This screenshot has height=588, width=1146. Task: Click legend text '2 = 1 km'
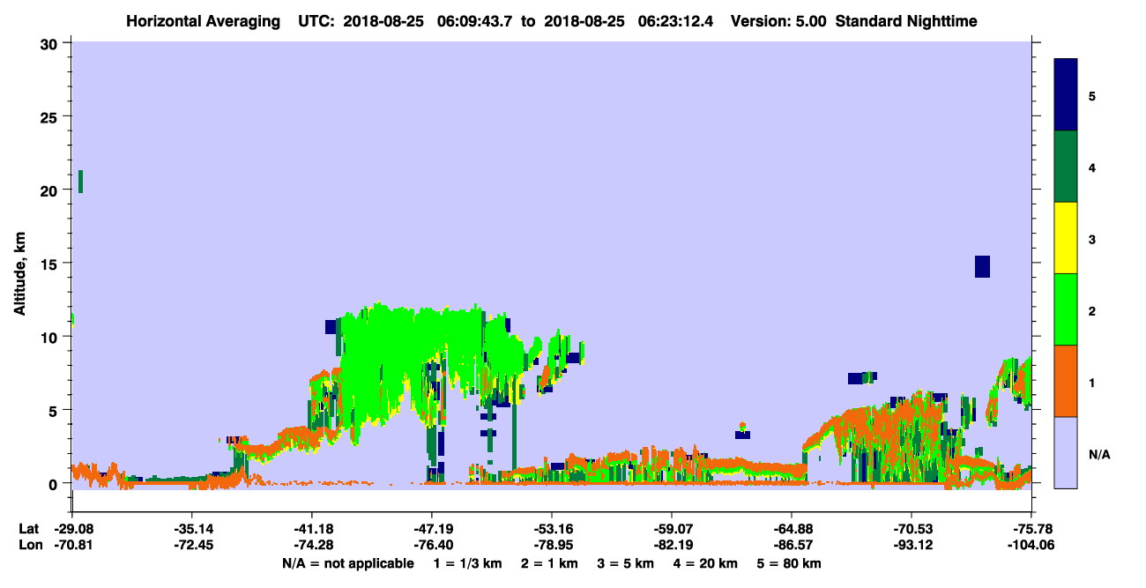coord(549,563)
